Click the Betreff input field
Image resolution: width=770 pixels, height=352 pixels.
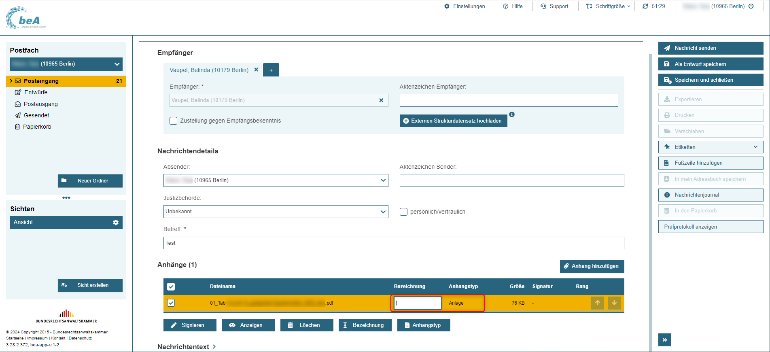coord(393,243)
